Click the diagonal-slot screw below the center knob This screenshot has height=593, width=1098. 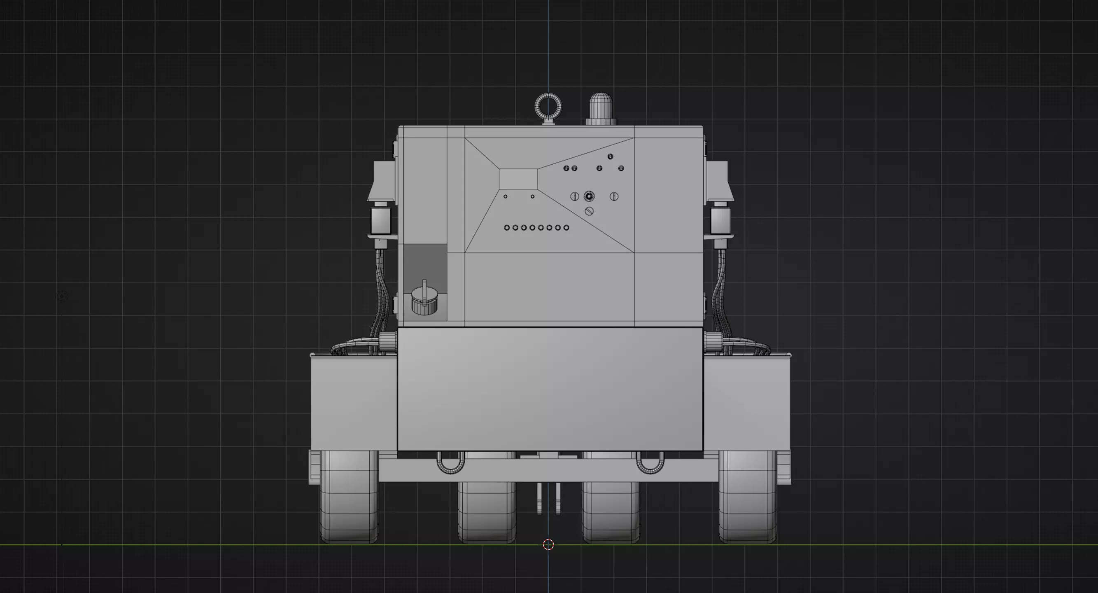point(589,211)
